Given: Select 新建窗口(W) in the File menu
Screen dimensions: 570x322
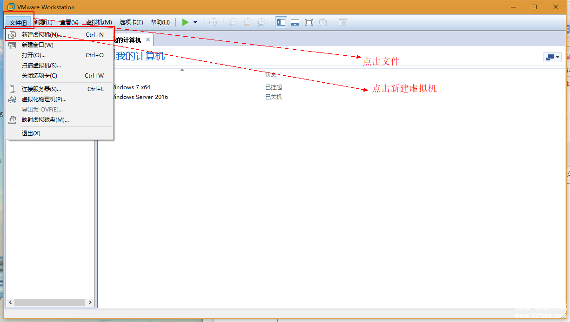Looking at the screenshot, I should point(59,45).
